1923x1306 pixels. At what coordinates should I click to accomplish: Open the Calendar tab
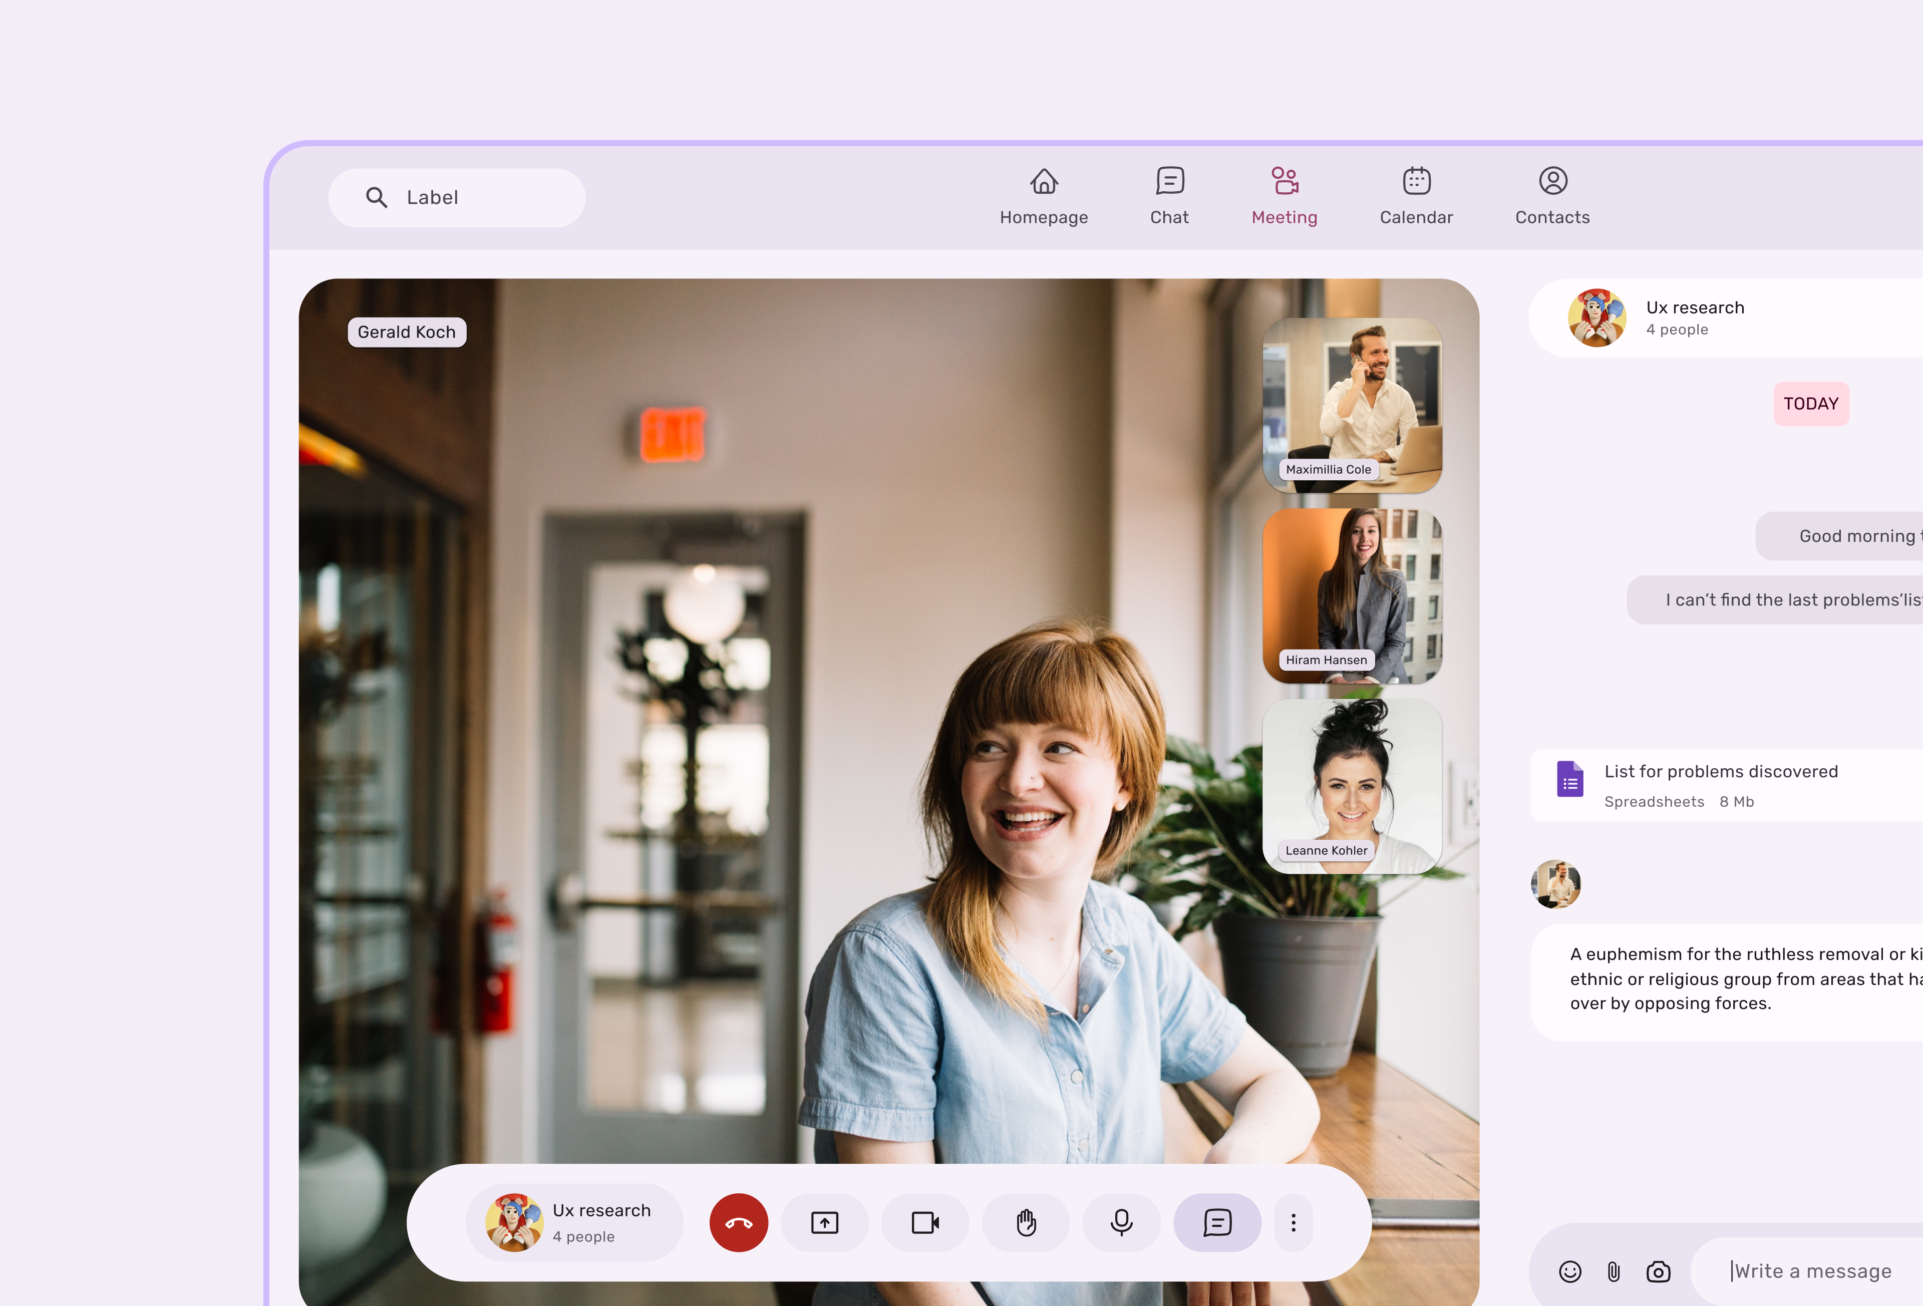pyautogui.click(x=1416, y=197)
